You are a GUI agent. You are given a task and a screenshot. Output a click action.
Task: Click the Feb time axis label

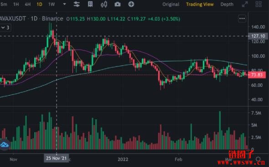pos(178,159)
